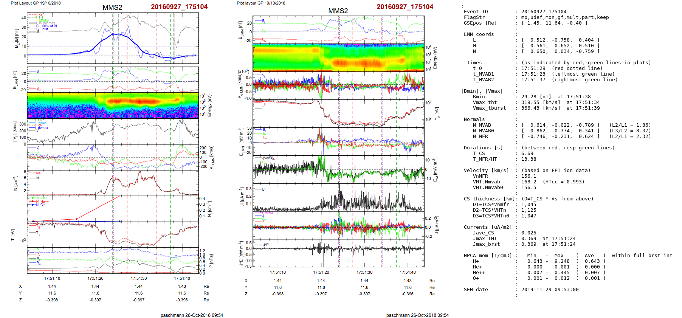This screenshot has width=682, height=318.
Task: Click the 'Jmax_brst' label
Action: coord(486,244)
